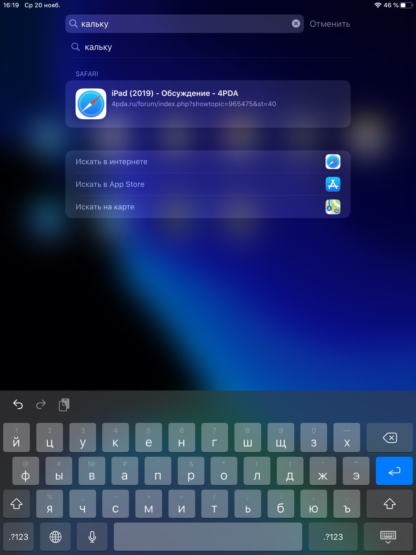Tap the Отменить cancel button
This screenshot has width=416, height=555.
tap(330, 24)
